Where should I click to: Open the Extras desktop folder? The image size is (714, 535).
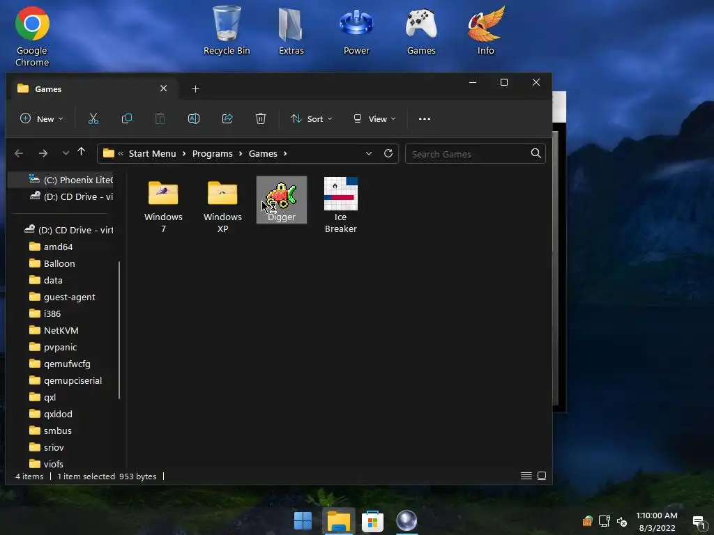coord(291,31)
